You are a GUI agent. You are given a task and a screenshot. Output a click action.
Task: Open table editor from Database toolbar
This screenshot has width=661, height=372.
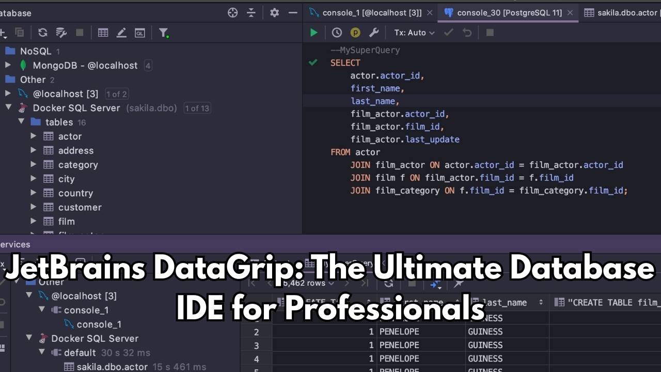click(103, 33)
